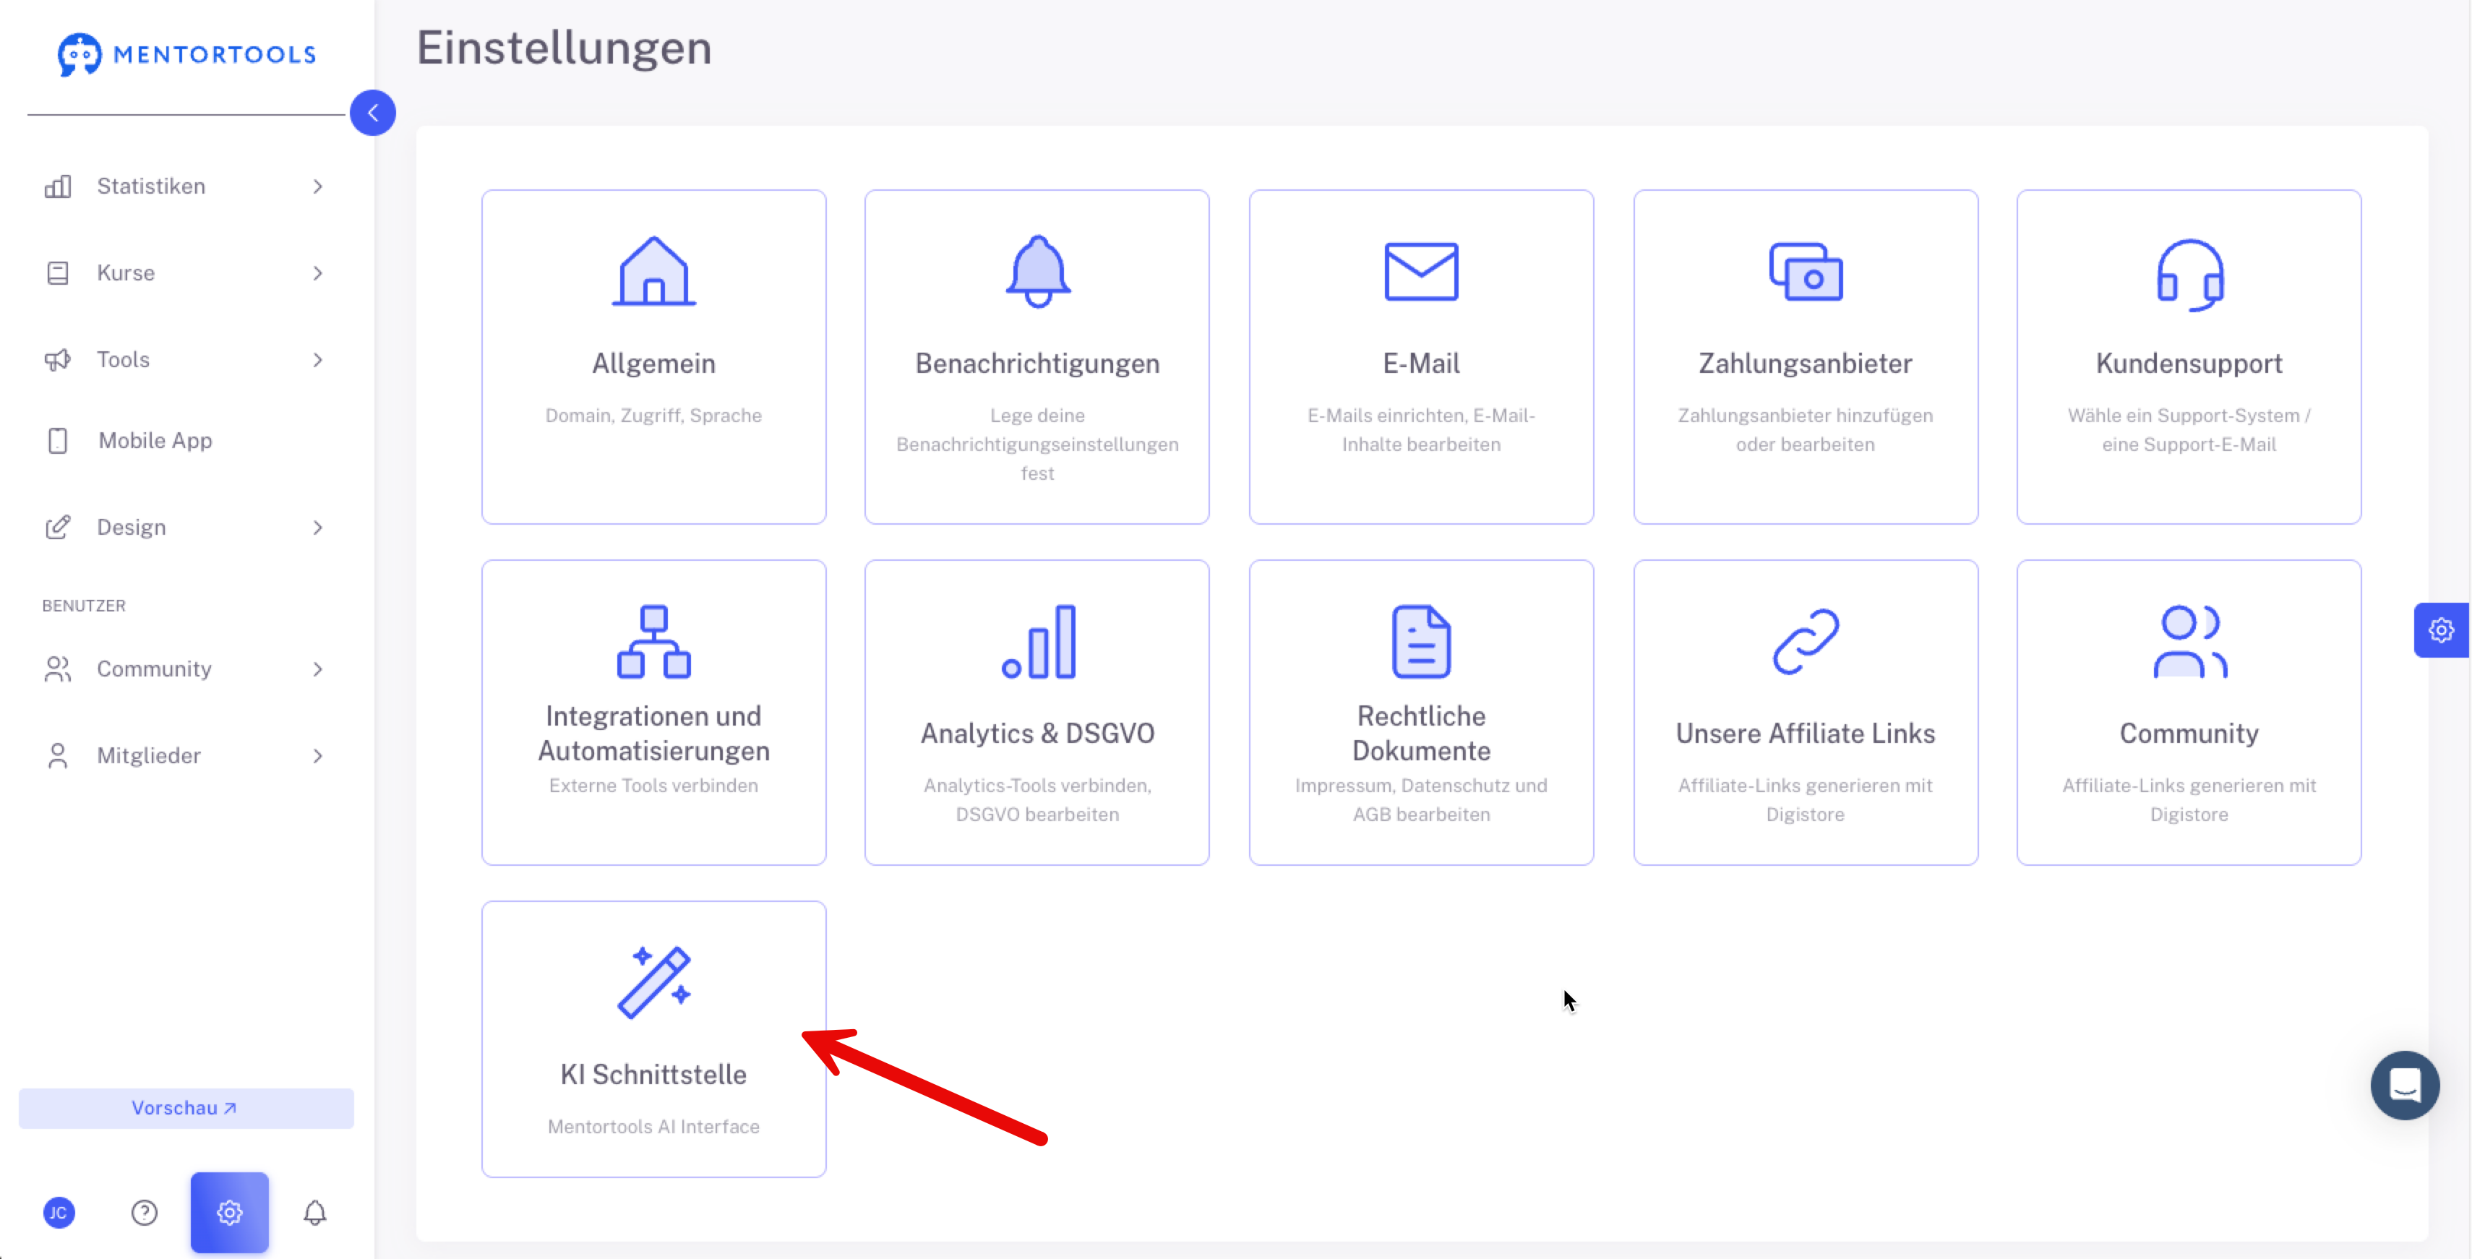
Task: Click the Allgemein house icon
Action: point(653,272)
